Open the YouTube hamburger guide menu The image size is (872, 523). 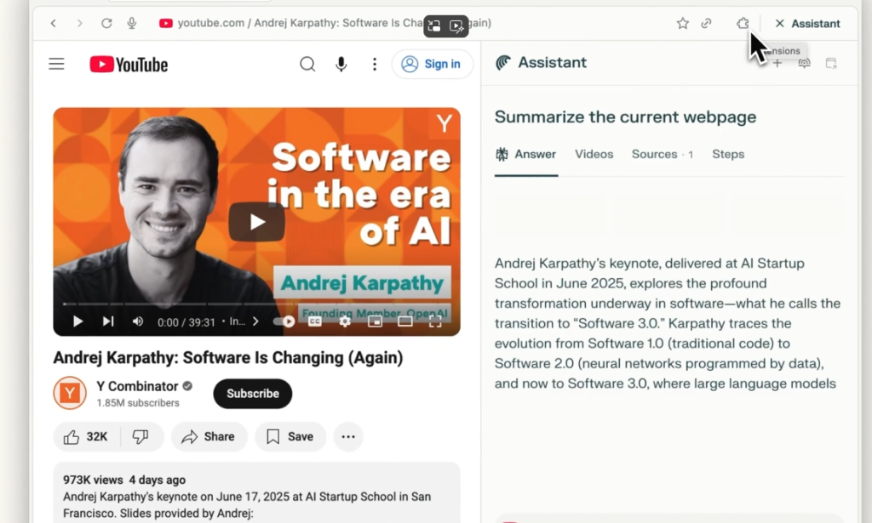point(57,64)
